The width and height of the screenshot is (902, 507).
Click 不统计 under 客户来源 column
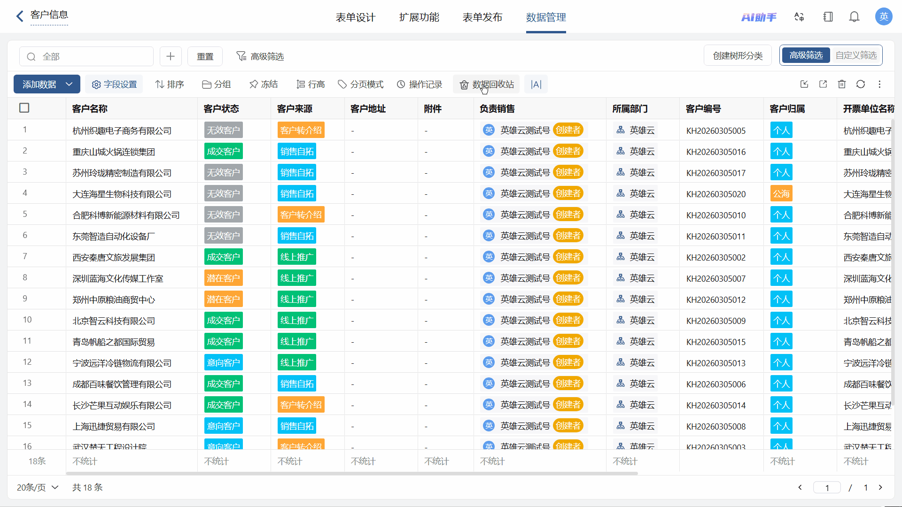289,461
